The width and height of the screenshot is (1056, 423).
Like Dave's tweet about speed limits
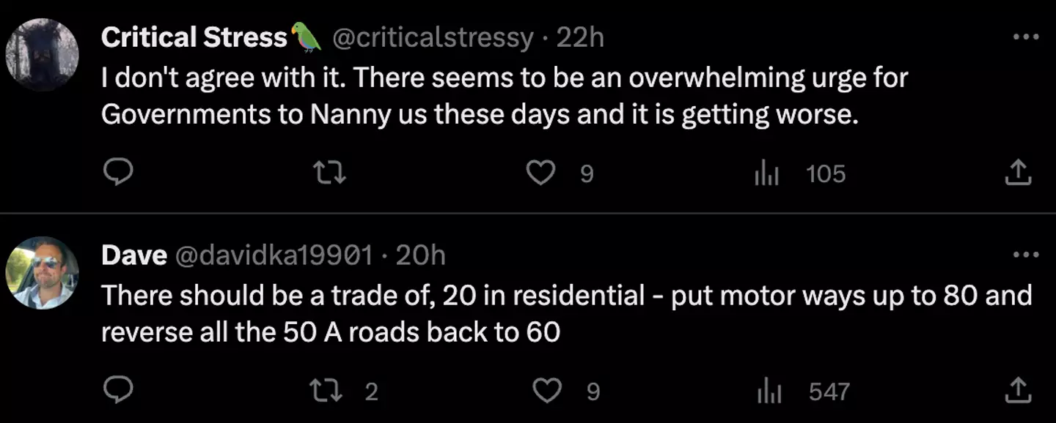[546, 391]
